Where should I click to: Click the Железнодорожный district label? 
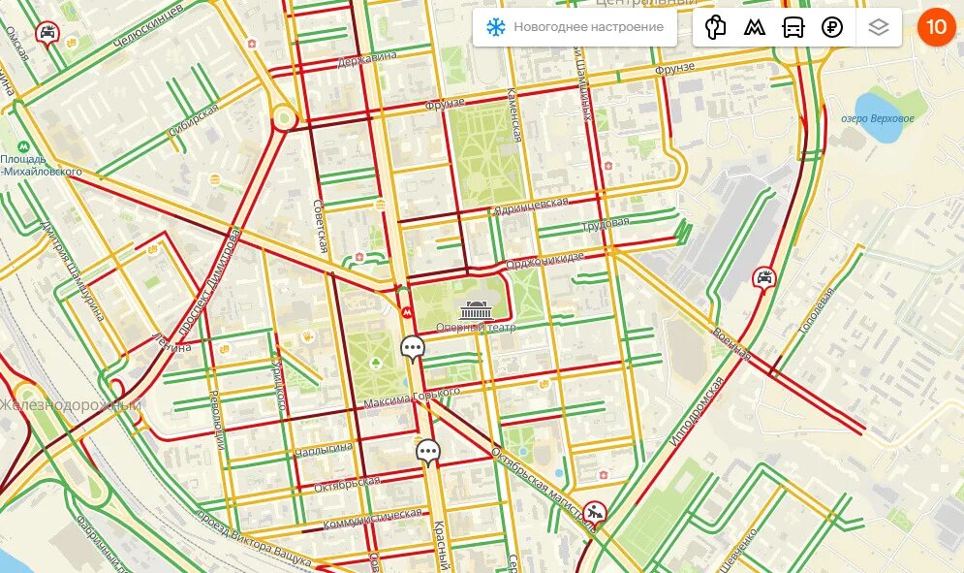click(x=71, y=405)
